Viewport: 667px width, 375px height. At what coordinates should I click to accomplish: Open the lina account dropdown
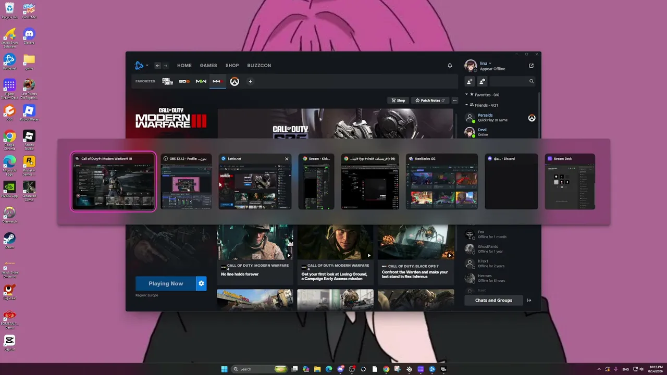pyautogui.click(x=486, y=64)
